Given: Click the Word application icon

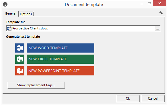Looking at the screenshot, I should pos(20,48).
